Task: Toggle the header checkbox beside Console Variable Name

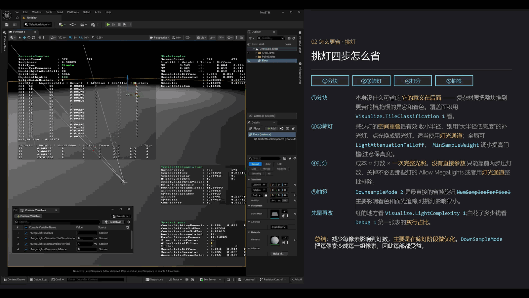Action: [26, 227]
